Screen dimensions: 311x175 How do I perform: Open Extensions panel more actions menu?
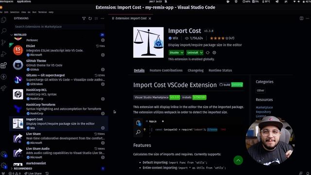[x=103, y=18]
